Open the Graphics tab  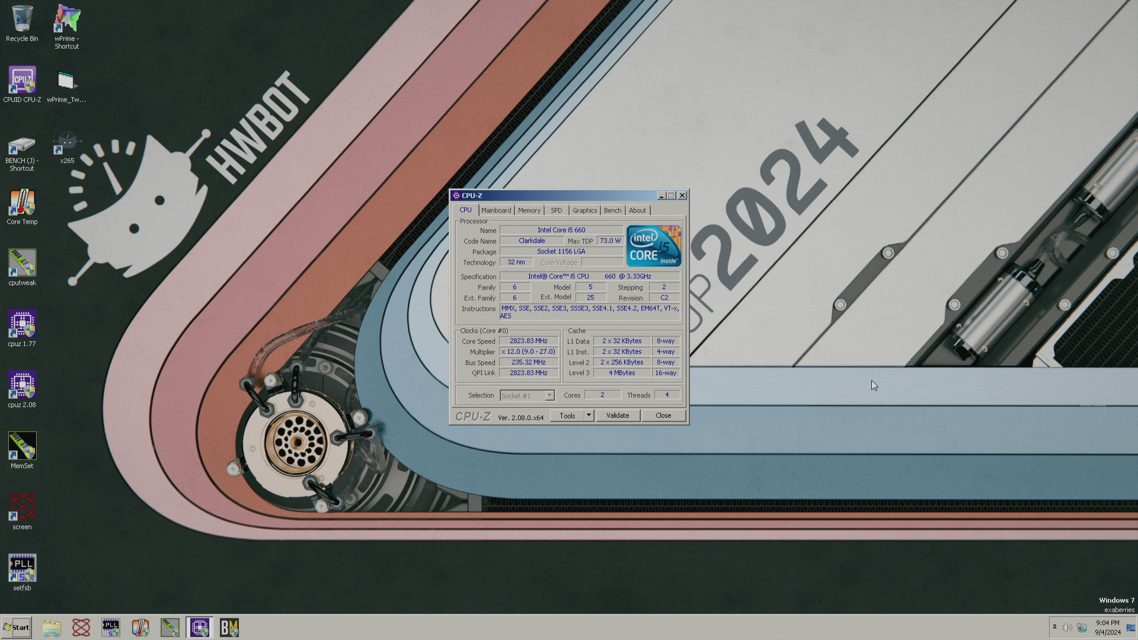(585, 210)
